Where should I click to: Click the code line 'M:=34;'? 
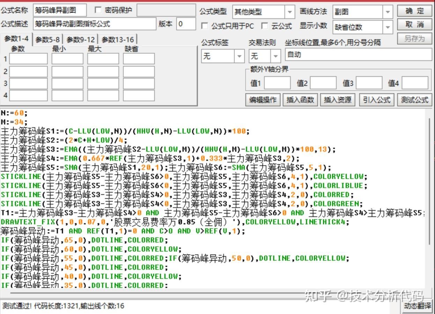pos(14,122)
